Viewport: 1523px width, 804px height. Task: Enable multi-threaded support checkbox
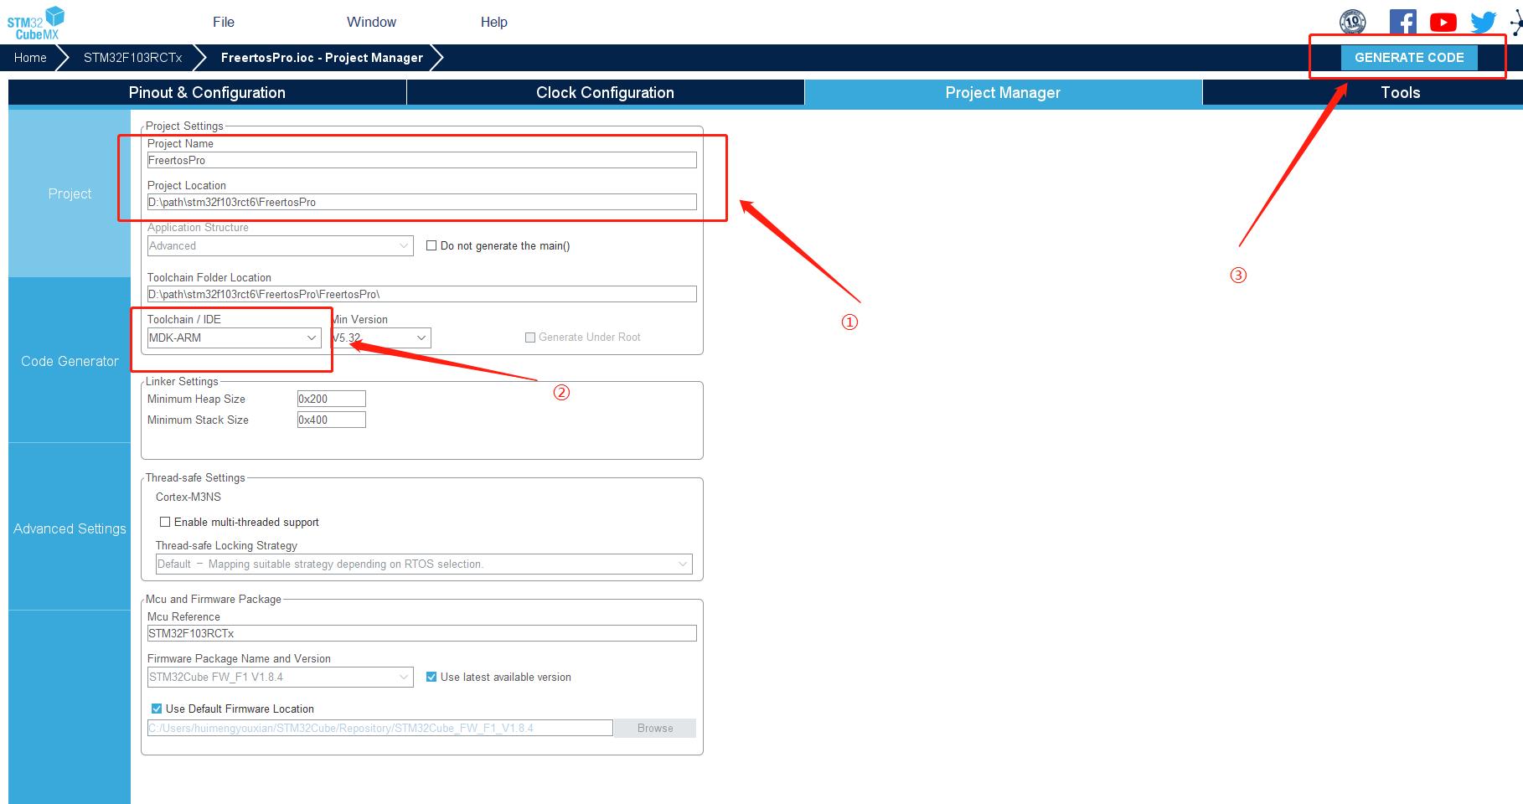[x=165, y=522]
